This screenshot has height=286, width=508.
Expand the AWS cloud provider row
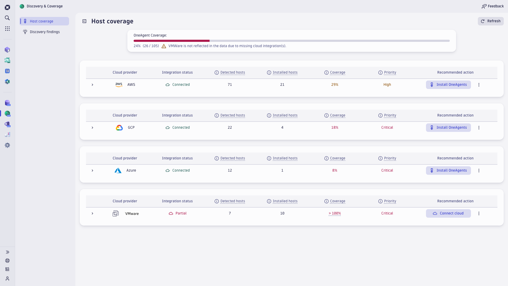92,85
